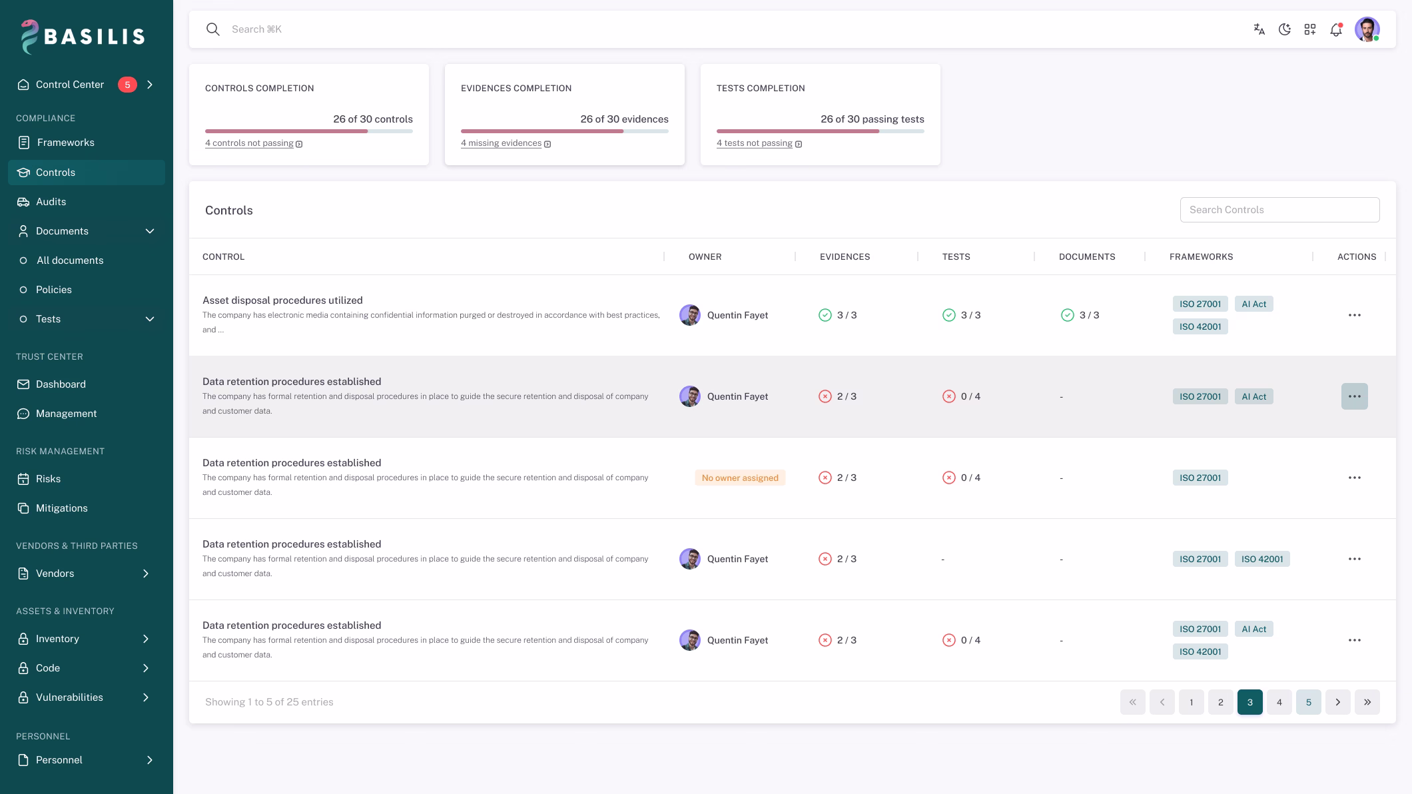
Task: Focus the Search Controls field
Action: tap(1279, 210)
